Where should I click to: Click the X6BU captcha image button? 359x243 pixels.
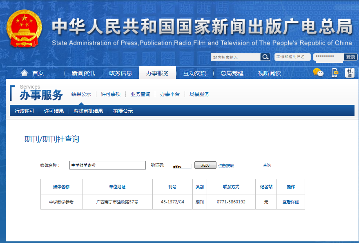coord(205,165)
